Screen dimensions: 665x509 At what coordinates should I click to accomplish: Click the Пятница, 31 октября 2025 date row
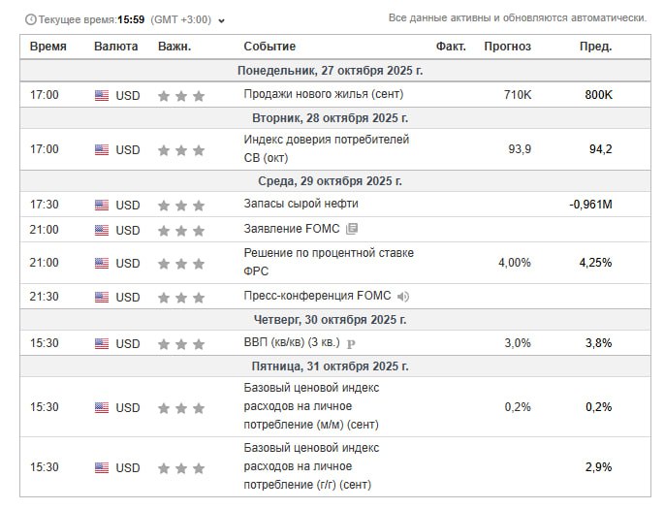pos(332,366)
